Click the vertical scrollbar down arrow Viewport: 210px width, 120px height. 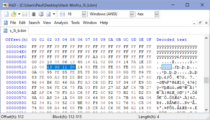[x=206, y=110]
